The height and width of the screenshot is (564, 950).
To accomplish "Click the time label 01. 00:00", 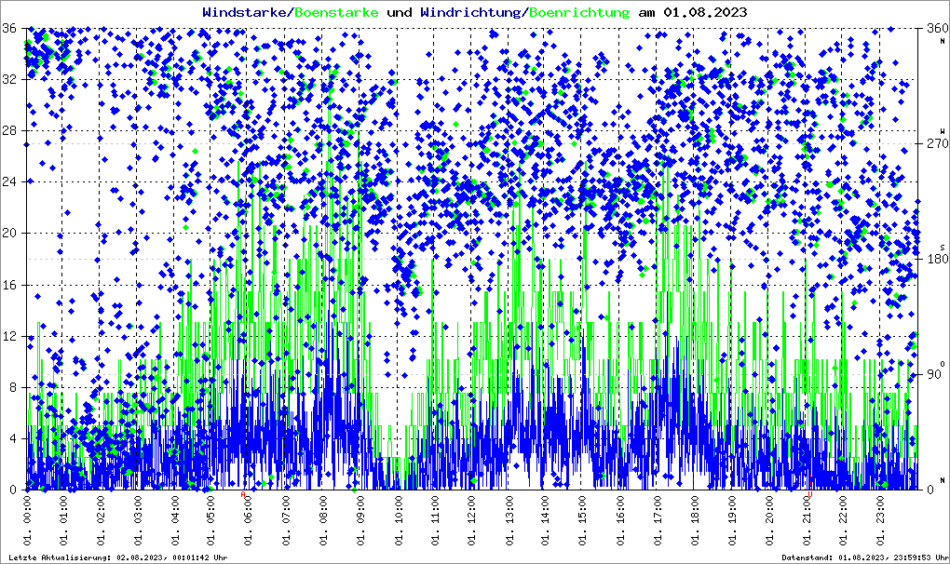I will pos(27,520).
